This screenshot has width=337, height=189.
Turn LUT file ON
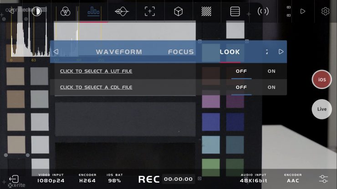pos(271,71)
